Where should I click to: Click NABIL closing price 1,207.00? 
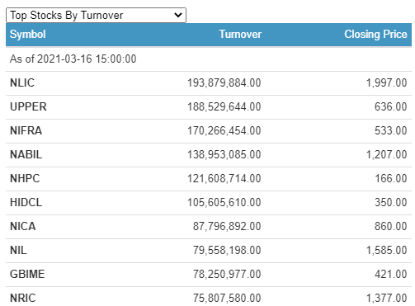pos(386,154)
